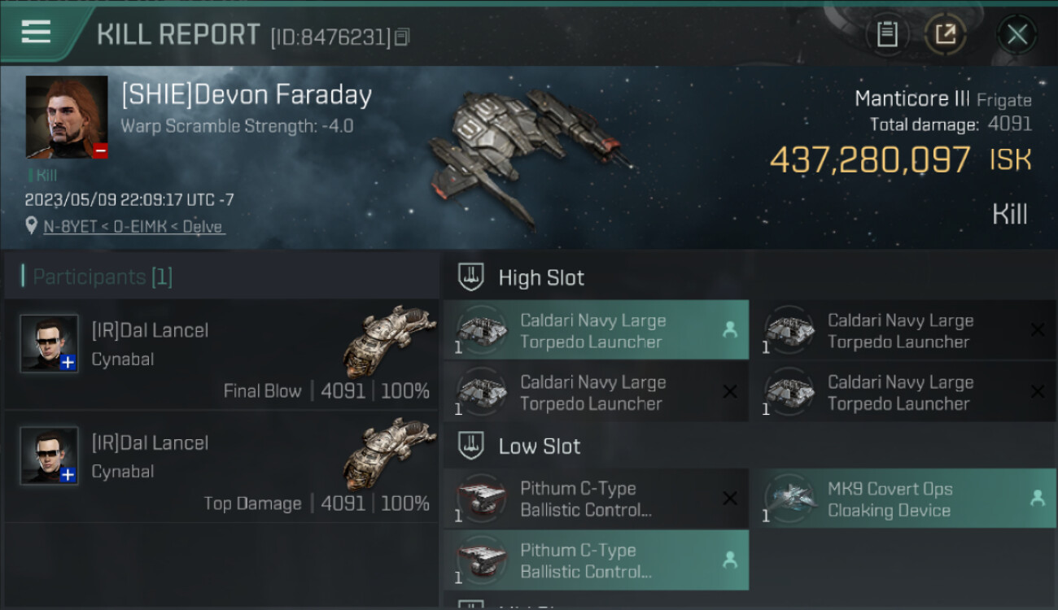Image resolution: width=1058 pixels, height=610 pixels.
Task: Click the share kill report icon
Action: (945, 34)
